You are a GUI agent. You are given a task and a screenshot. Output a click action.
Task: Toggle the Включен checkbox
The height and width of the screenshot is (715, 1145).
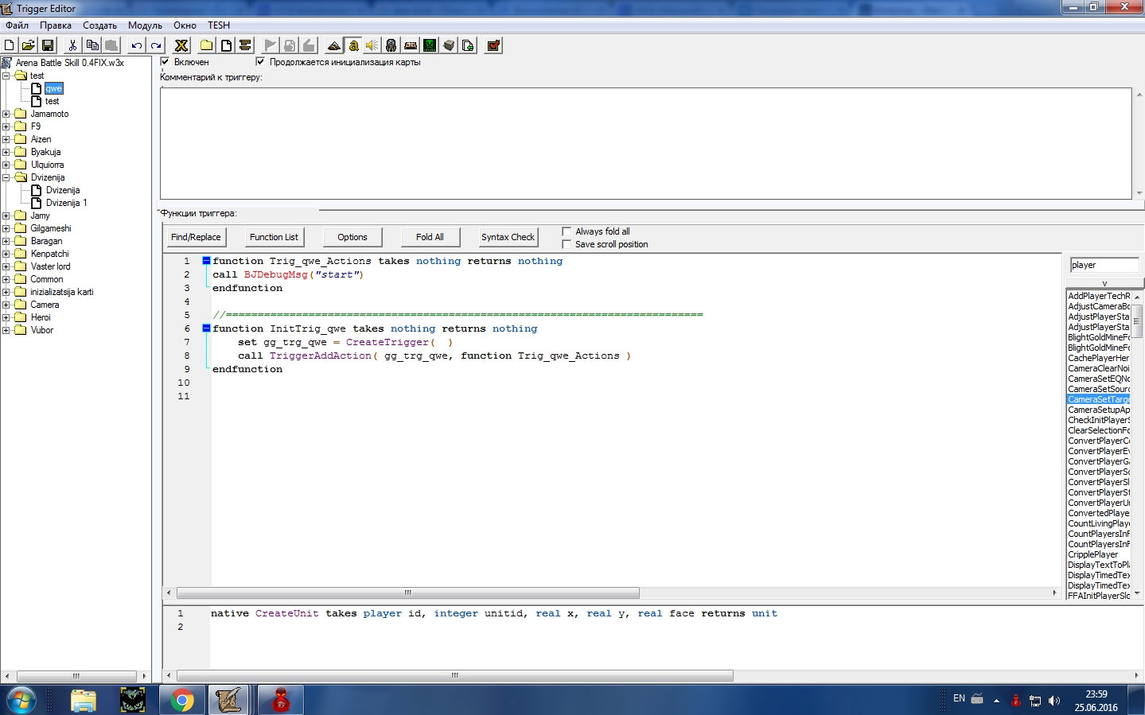tap(166, 62)
